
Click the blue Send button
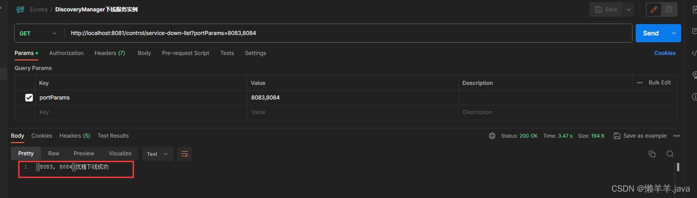tap(651, 33)
